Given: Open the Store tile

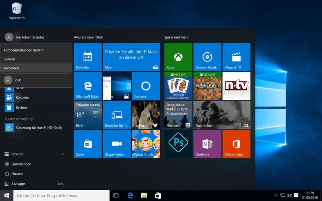Looking at the screenshot, I should tap(87, 144).
